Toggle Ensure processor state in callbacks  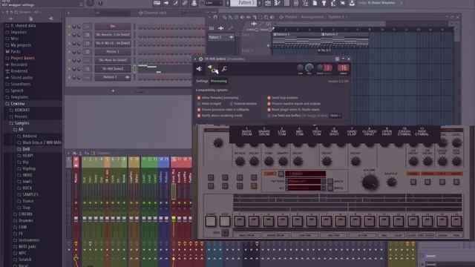[x=199, y=110]
